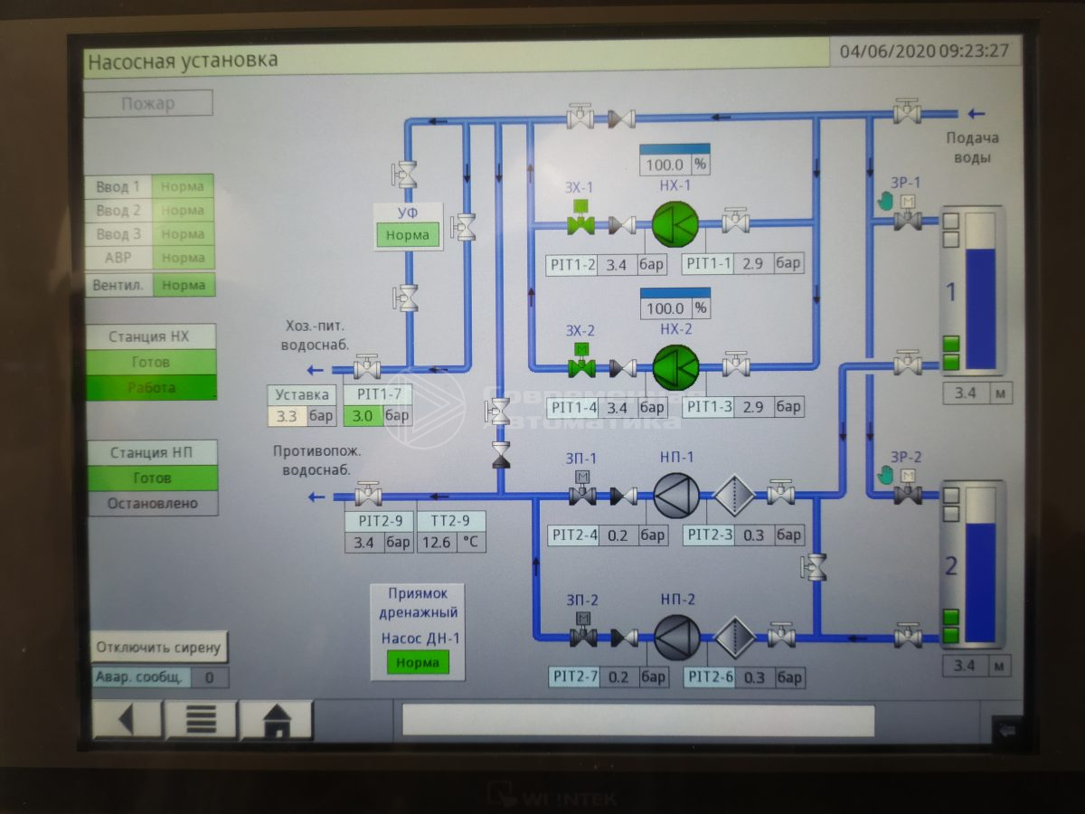The image size is (1085, 814).
Task: Open the three-line menu button
Action: (201, 721)
